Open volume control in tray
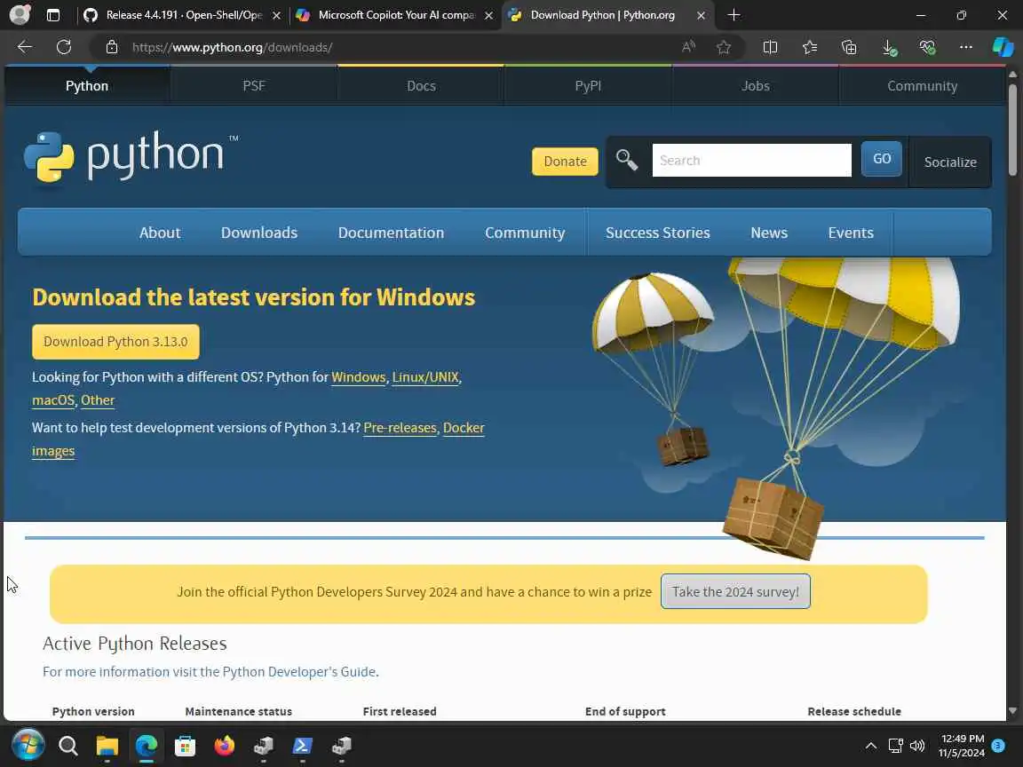The width and height of the screenshot is (1023, 767). coord(917,745)
